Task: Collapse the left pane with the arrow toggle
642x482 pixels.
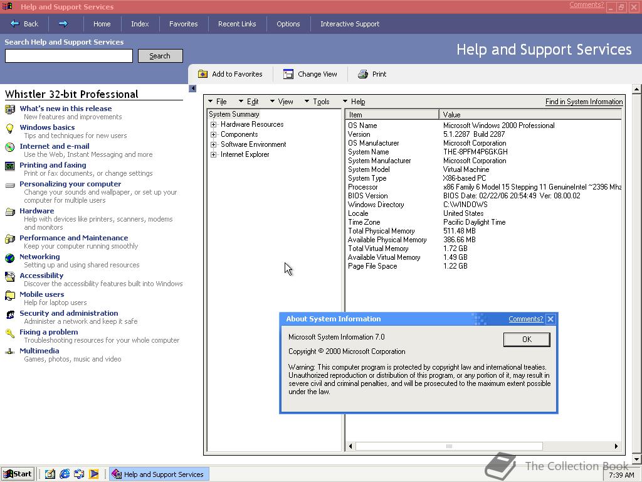Action: tap(192, 88)
